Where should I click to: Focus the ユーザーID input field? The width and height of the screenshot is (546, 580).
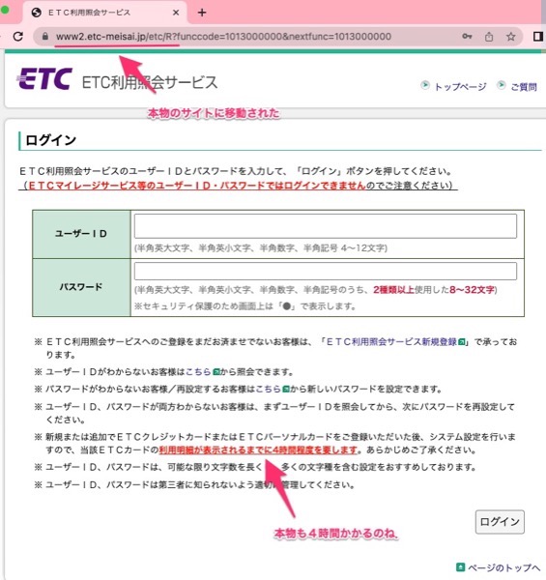326,226
